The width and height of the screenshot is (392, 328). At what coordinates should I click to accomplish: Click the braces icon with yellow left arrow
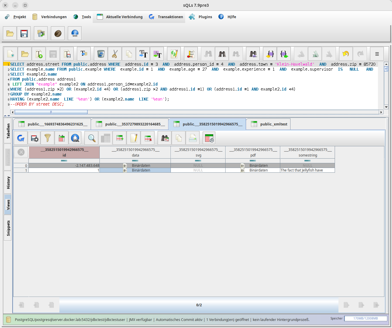pos(270,54)
